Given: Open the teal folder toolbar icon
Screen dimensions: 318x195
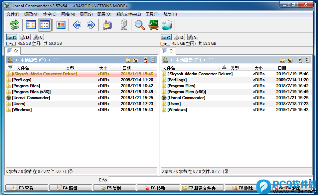Looking at the screenshot, I should (x=167, y=25).
